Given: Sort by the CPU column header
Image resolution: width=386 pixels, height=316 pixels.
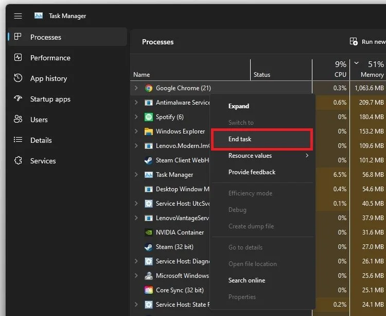Looking at the screenshot, I should coord(331,70).
